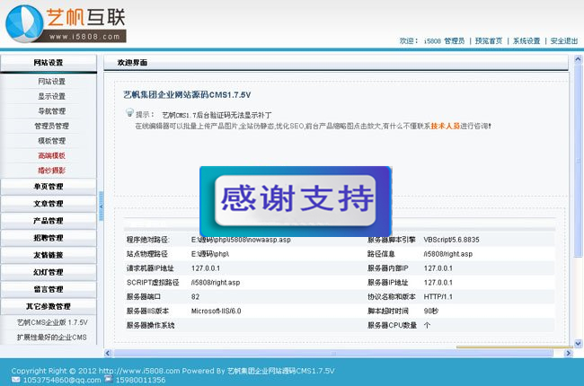
Task: Click vertical scrollbar down arrow
Action: pos(578,344)
